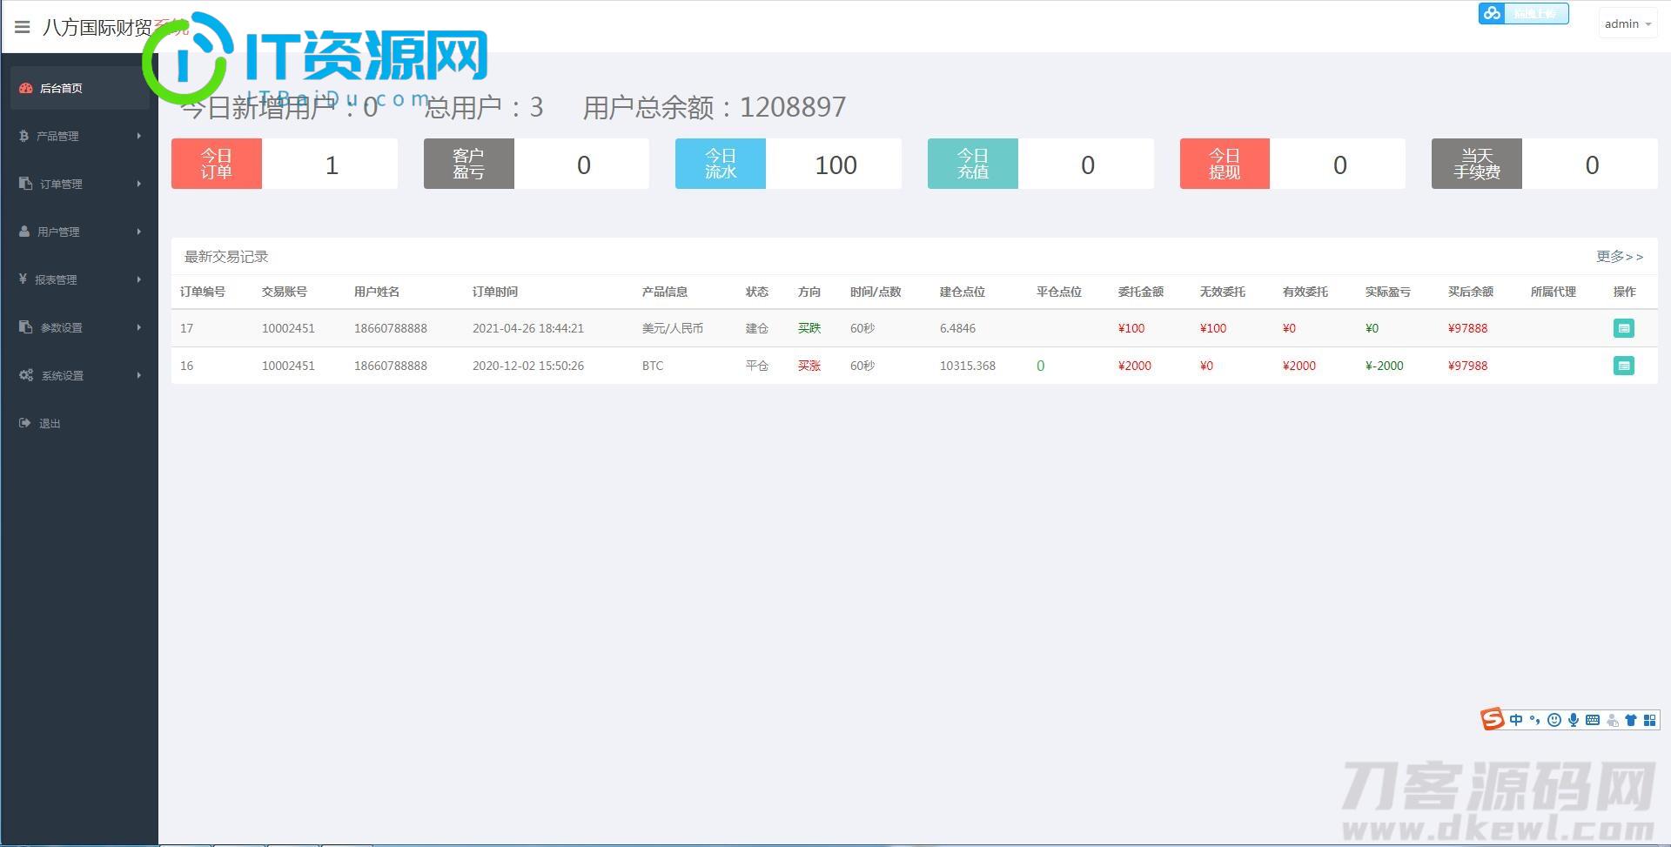
Task: Expand the 系统设置 submenu arrow
Action: [138, 375]
